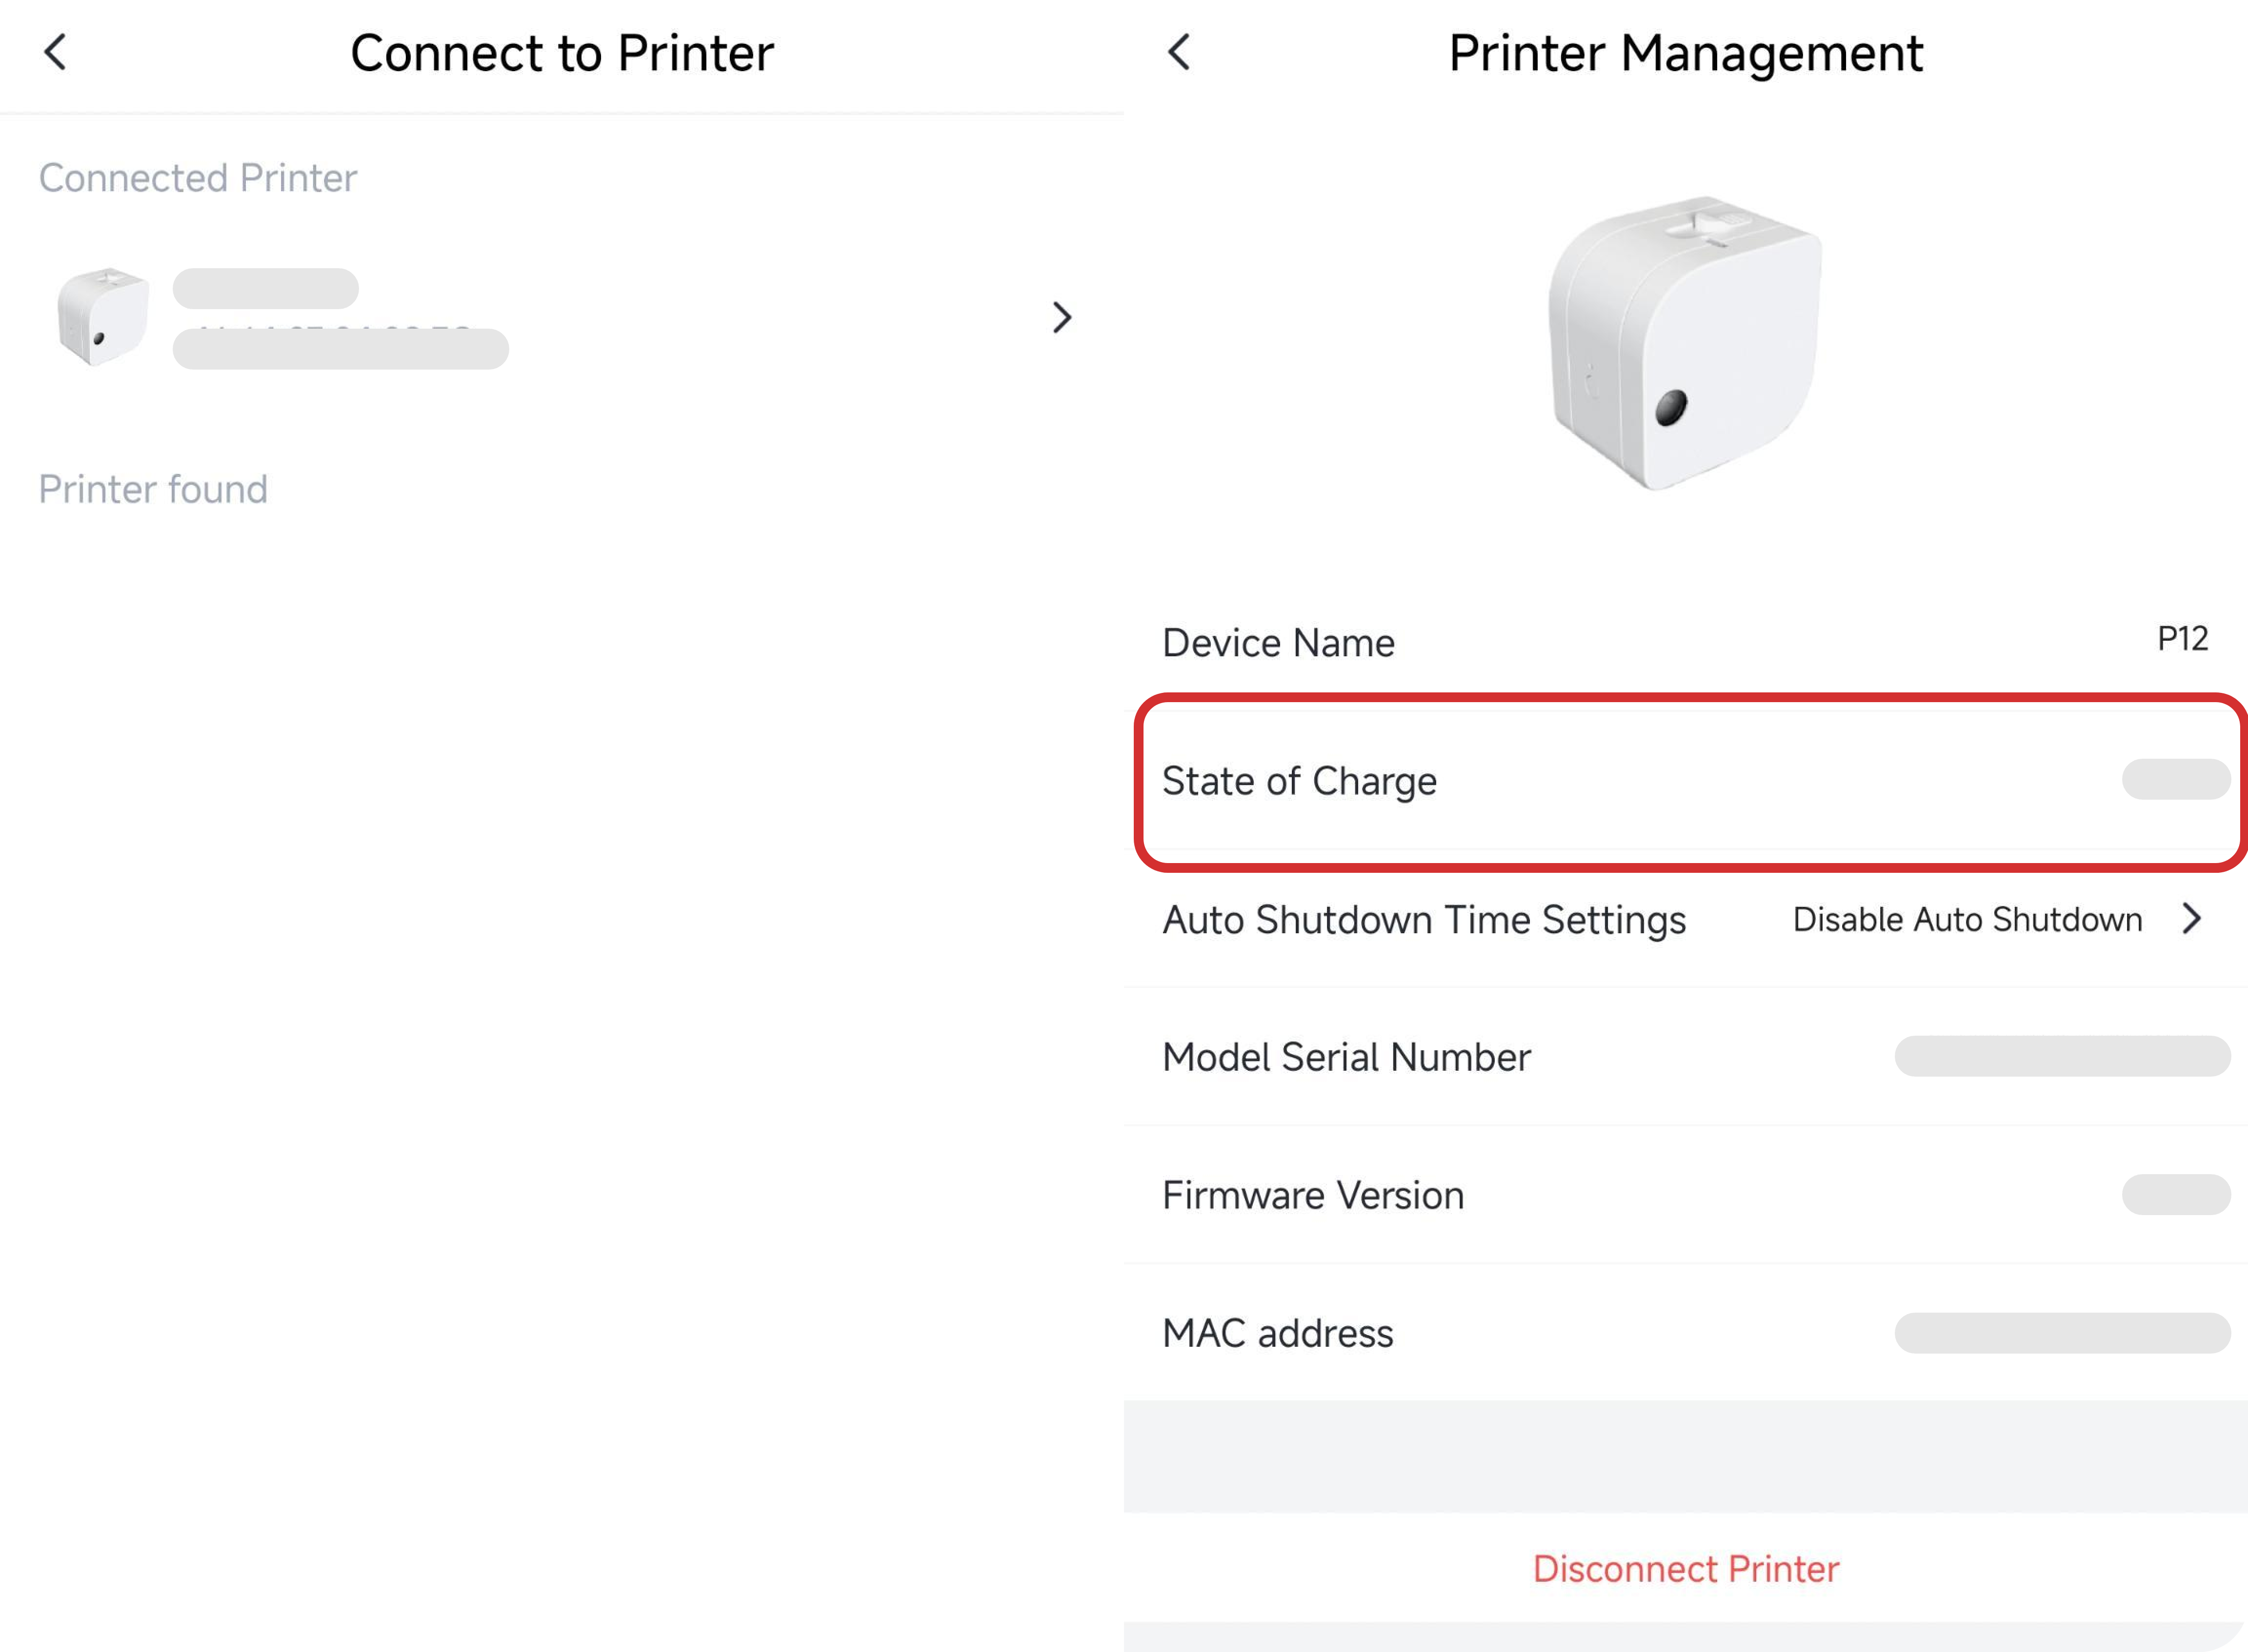Click the large P12 printer image
This screenshot has width=2248, height=1652.
pyautogui.click(x=1686, y=343)
